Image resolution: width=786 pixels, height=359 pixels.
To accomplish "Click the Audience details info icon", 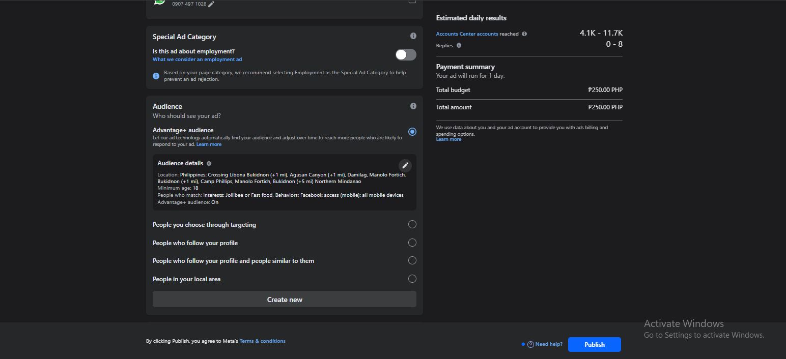I will [x=209, y=163].
